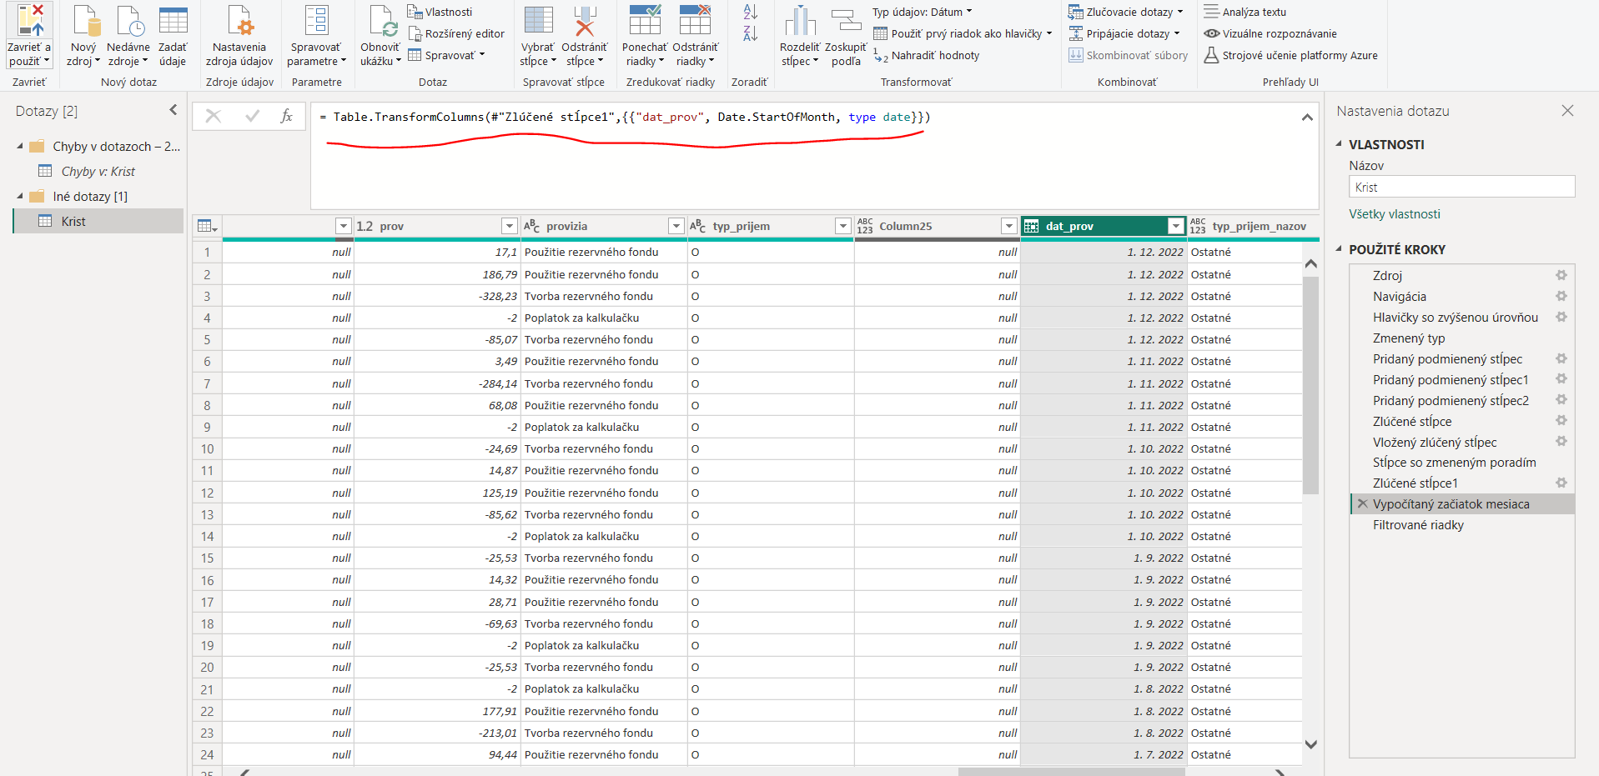The height and width of the screenshot is (776, 1599).
Task: Open the Rozšírený editor
Action: (x=456, y=33)
